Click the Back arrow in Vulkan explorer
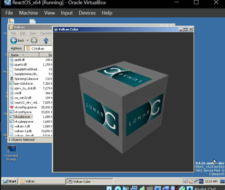Image resolution: width=225 pixels, height=190 pixels. (x=13, y=40)
